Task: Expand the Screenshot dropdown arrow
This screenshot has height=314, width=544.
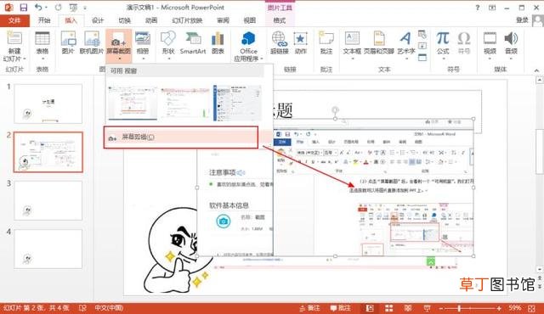Action: pos(119,59)
